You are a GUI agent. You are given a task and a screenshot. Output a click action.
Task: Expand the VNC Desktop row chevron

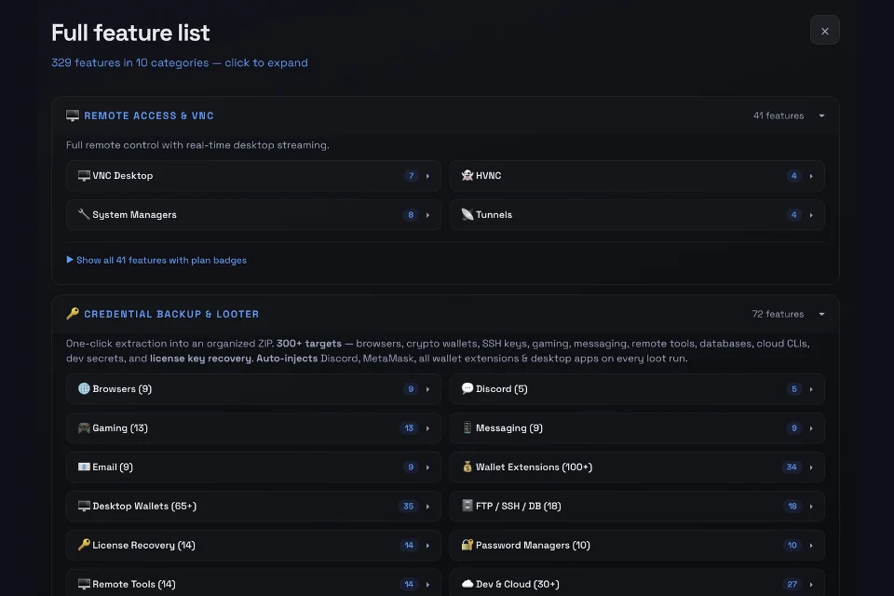[427, 176]
